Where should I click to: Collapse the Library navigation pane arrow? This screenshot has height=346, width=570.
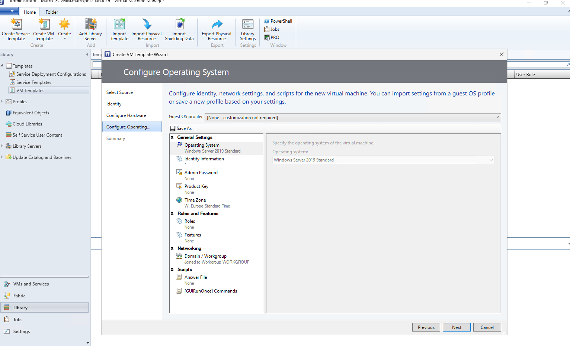click(x=87, y=55)
